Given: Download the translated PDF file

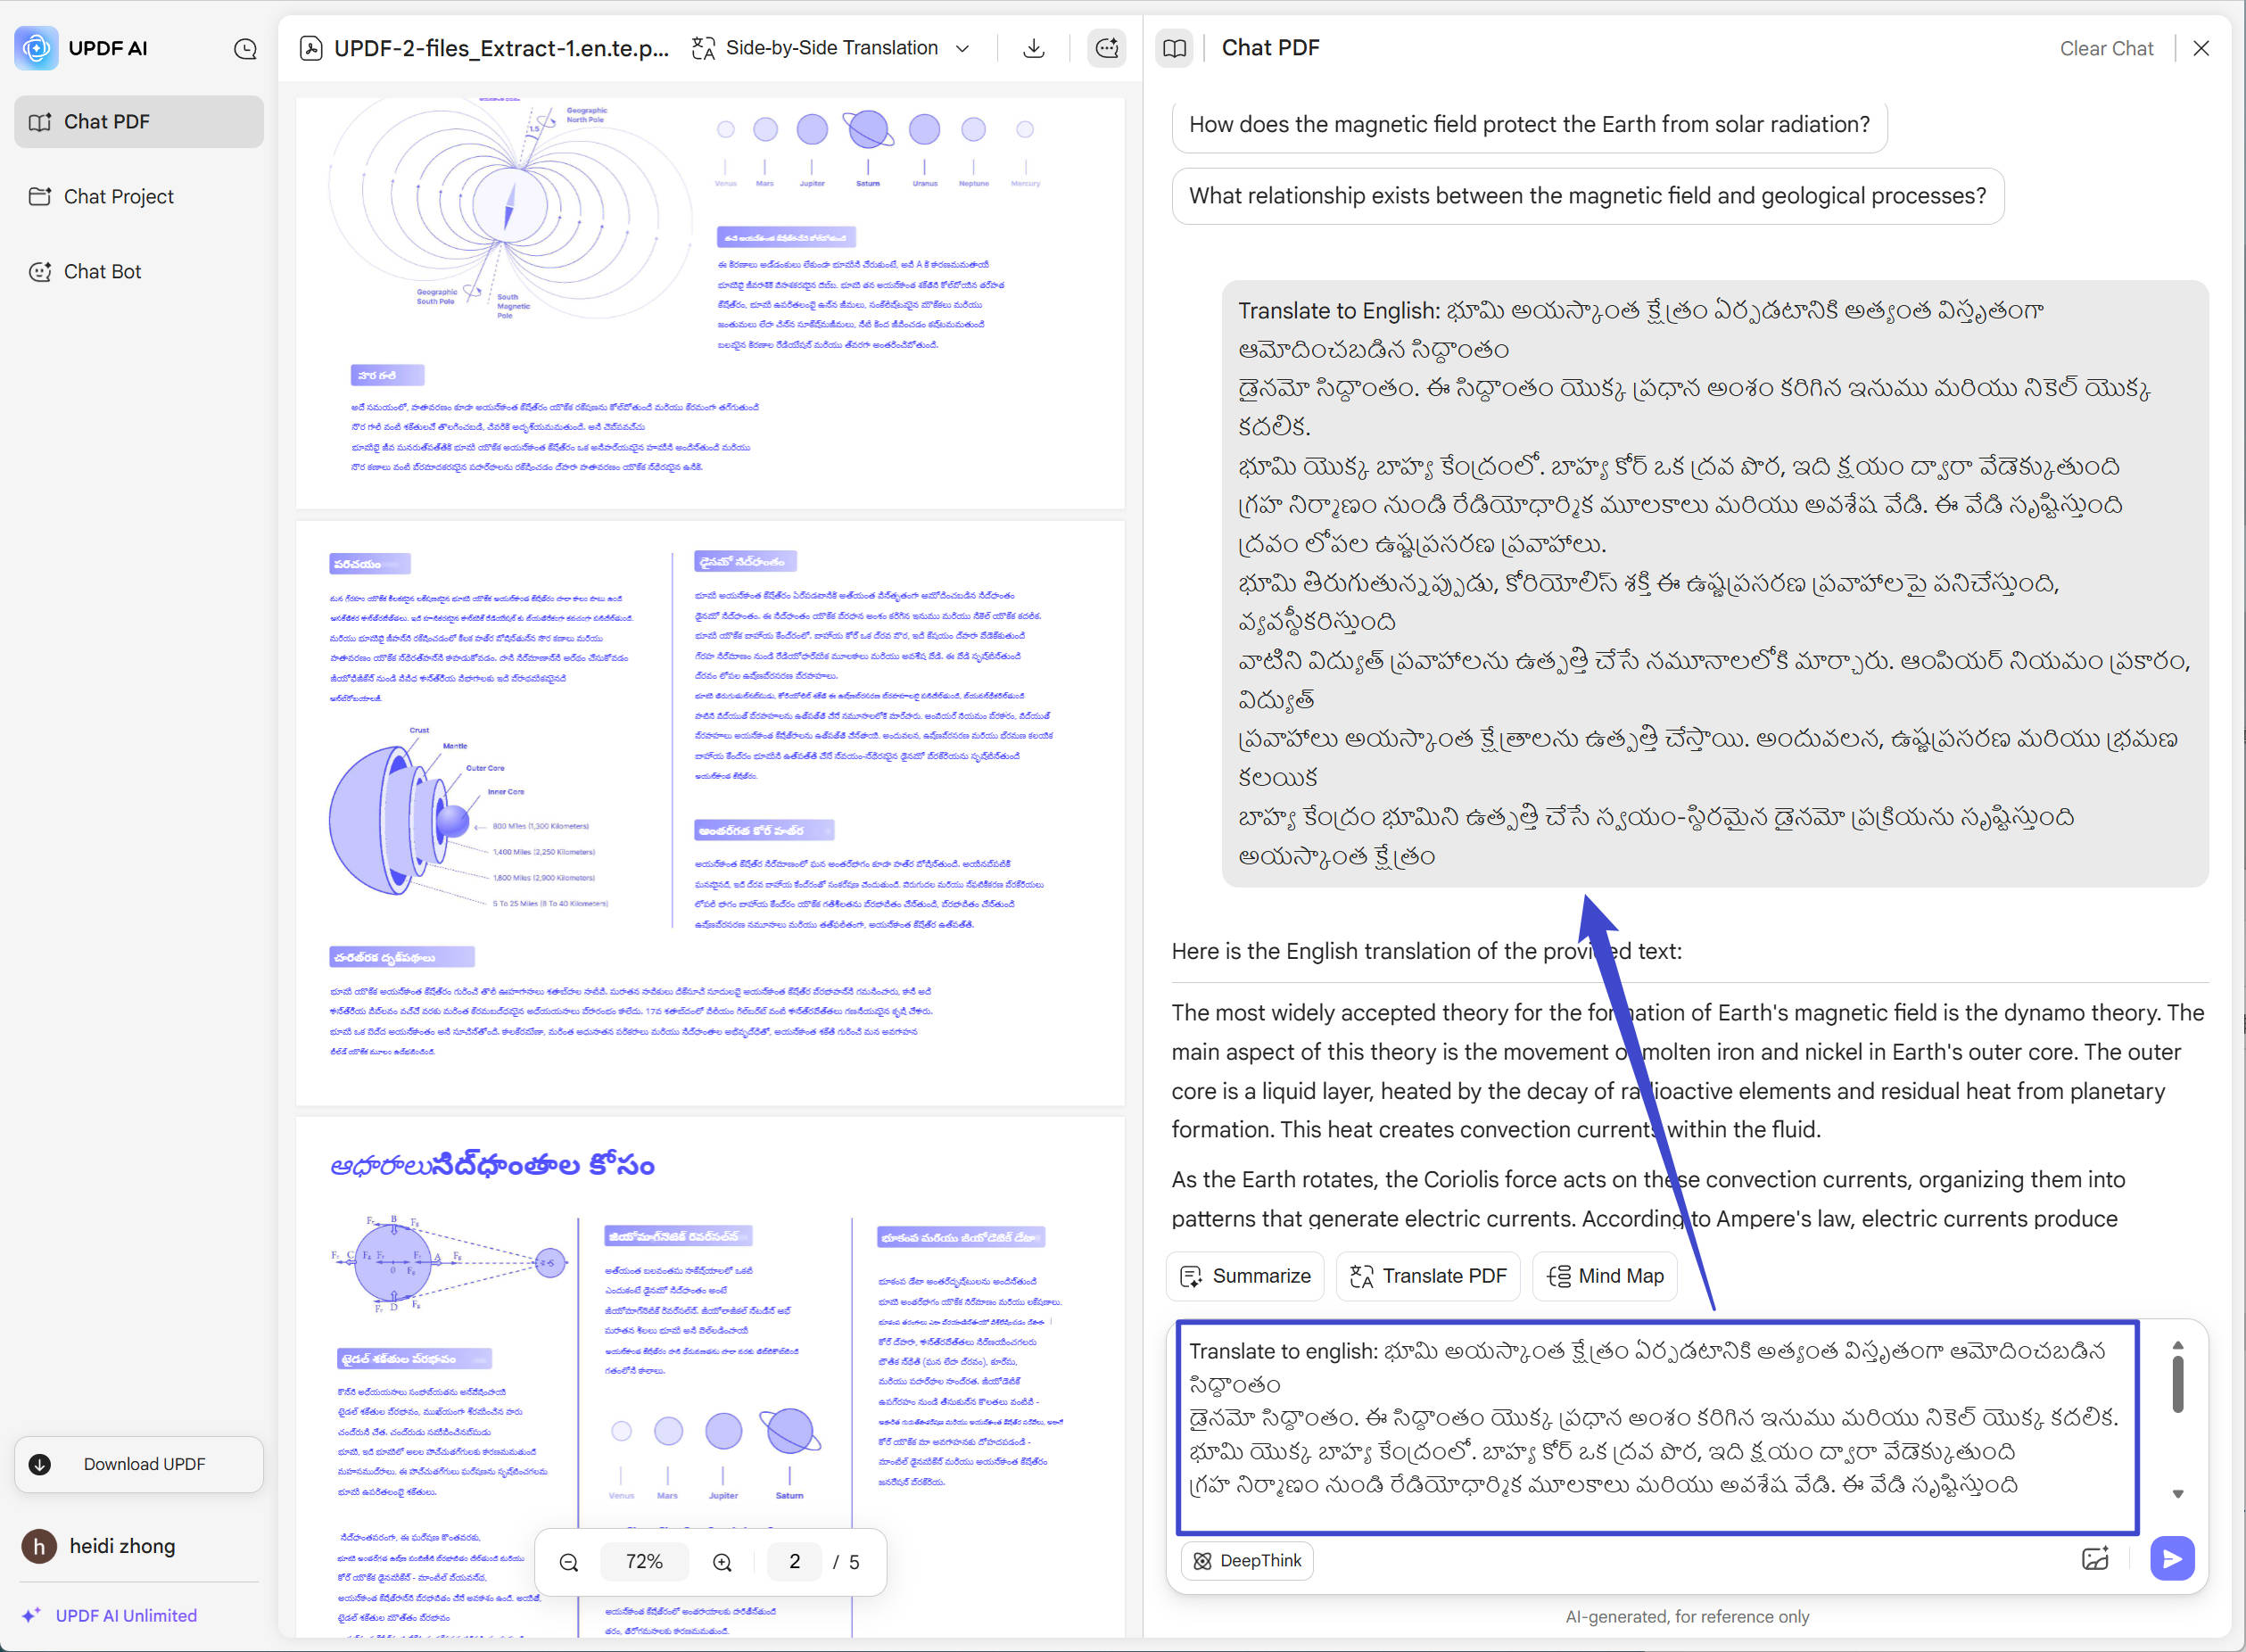Looking at the screenshot, I should click(1034, 48).
